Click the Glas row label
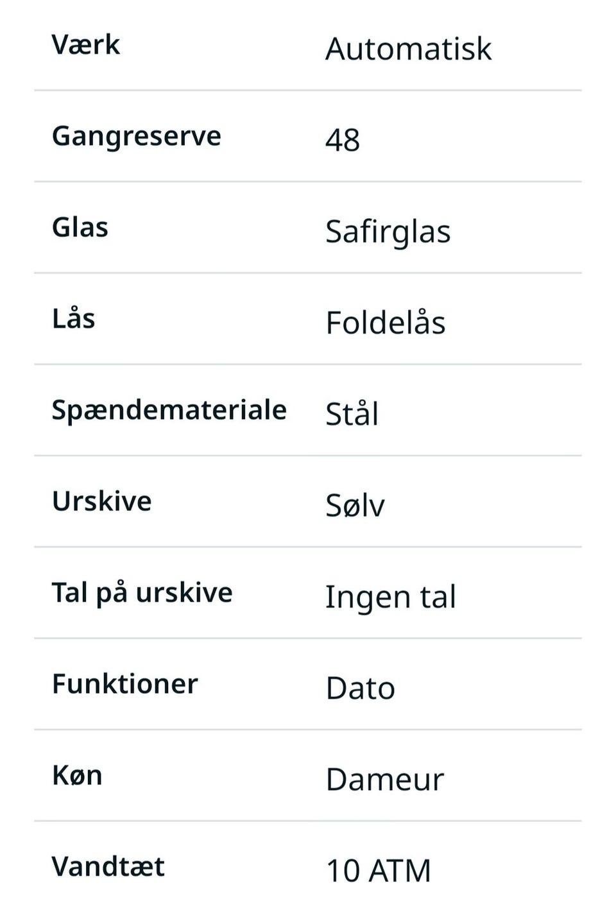 (x=80, y=227)
